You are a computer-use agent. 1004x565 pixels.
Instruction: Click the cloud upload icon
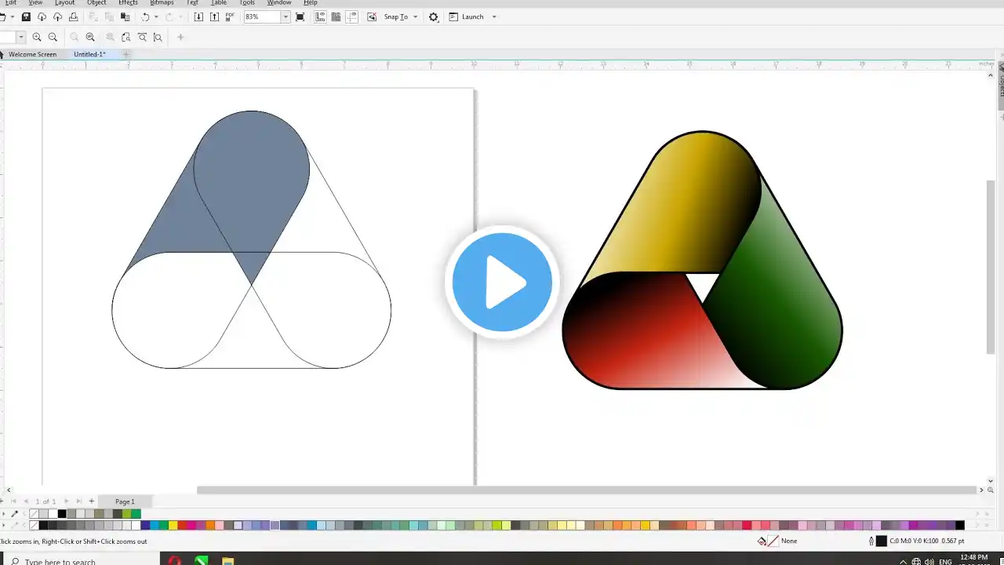click(x=57, y=16)
